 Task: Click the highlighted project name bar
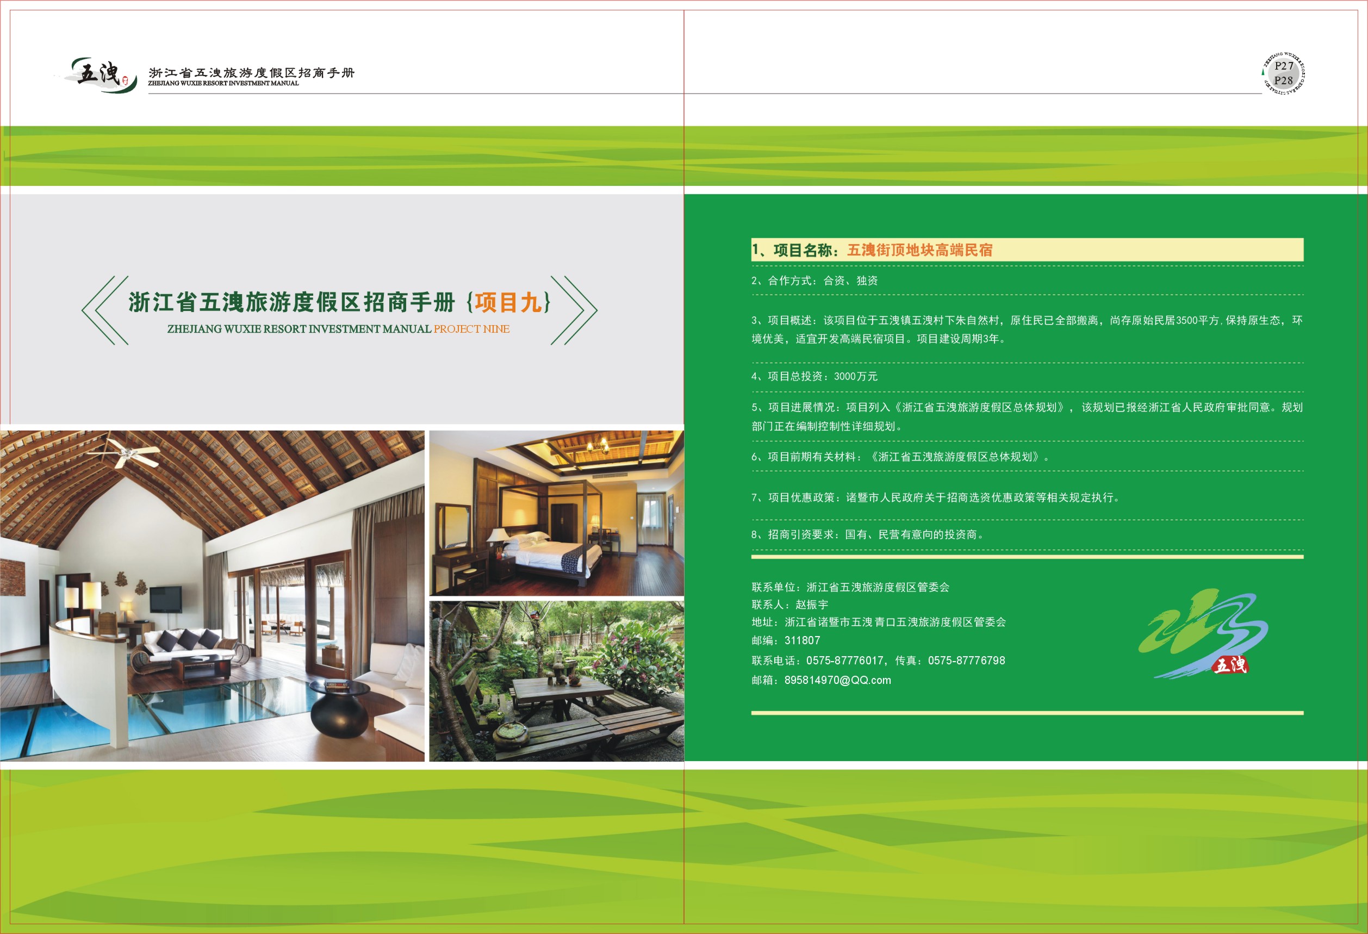(x=1027, y=250)
